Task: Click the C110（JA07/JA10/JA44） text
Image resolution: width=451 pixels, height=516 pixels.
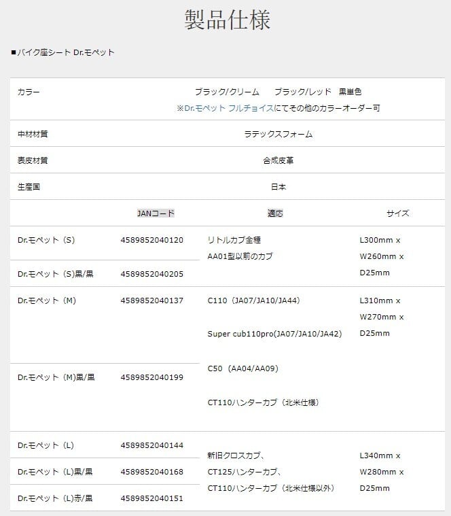Action: click(x=254, y=300)
